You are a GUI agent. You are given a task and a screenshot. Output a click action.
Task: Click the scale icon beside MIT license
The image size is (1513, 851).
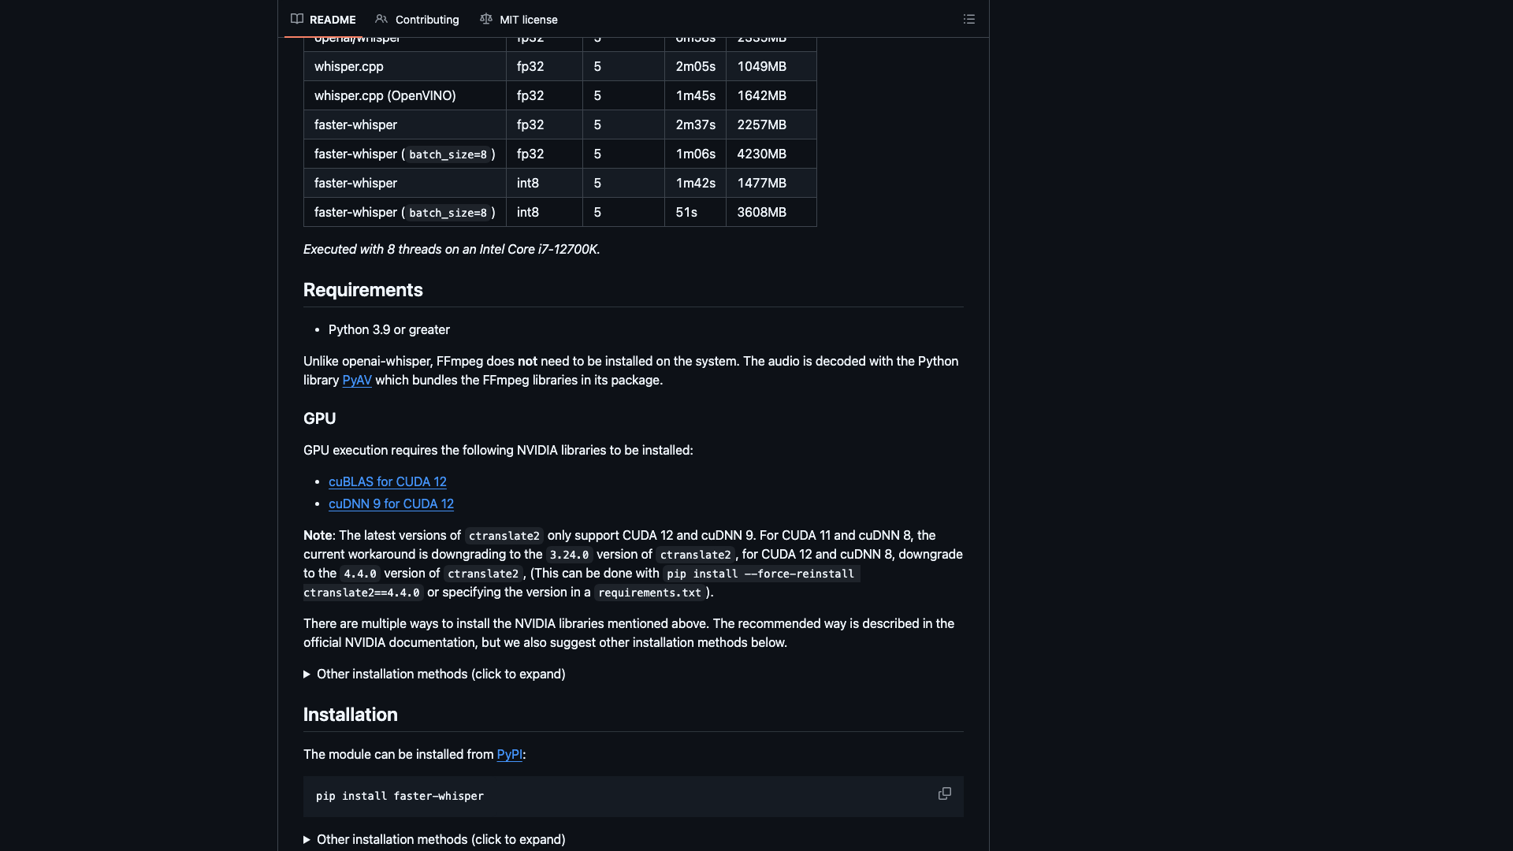pos(486,19)
